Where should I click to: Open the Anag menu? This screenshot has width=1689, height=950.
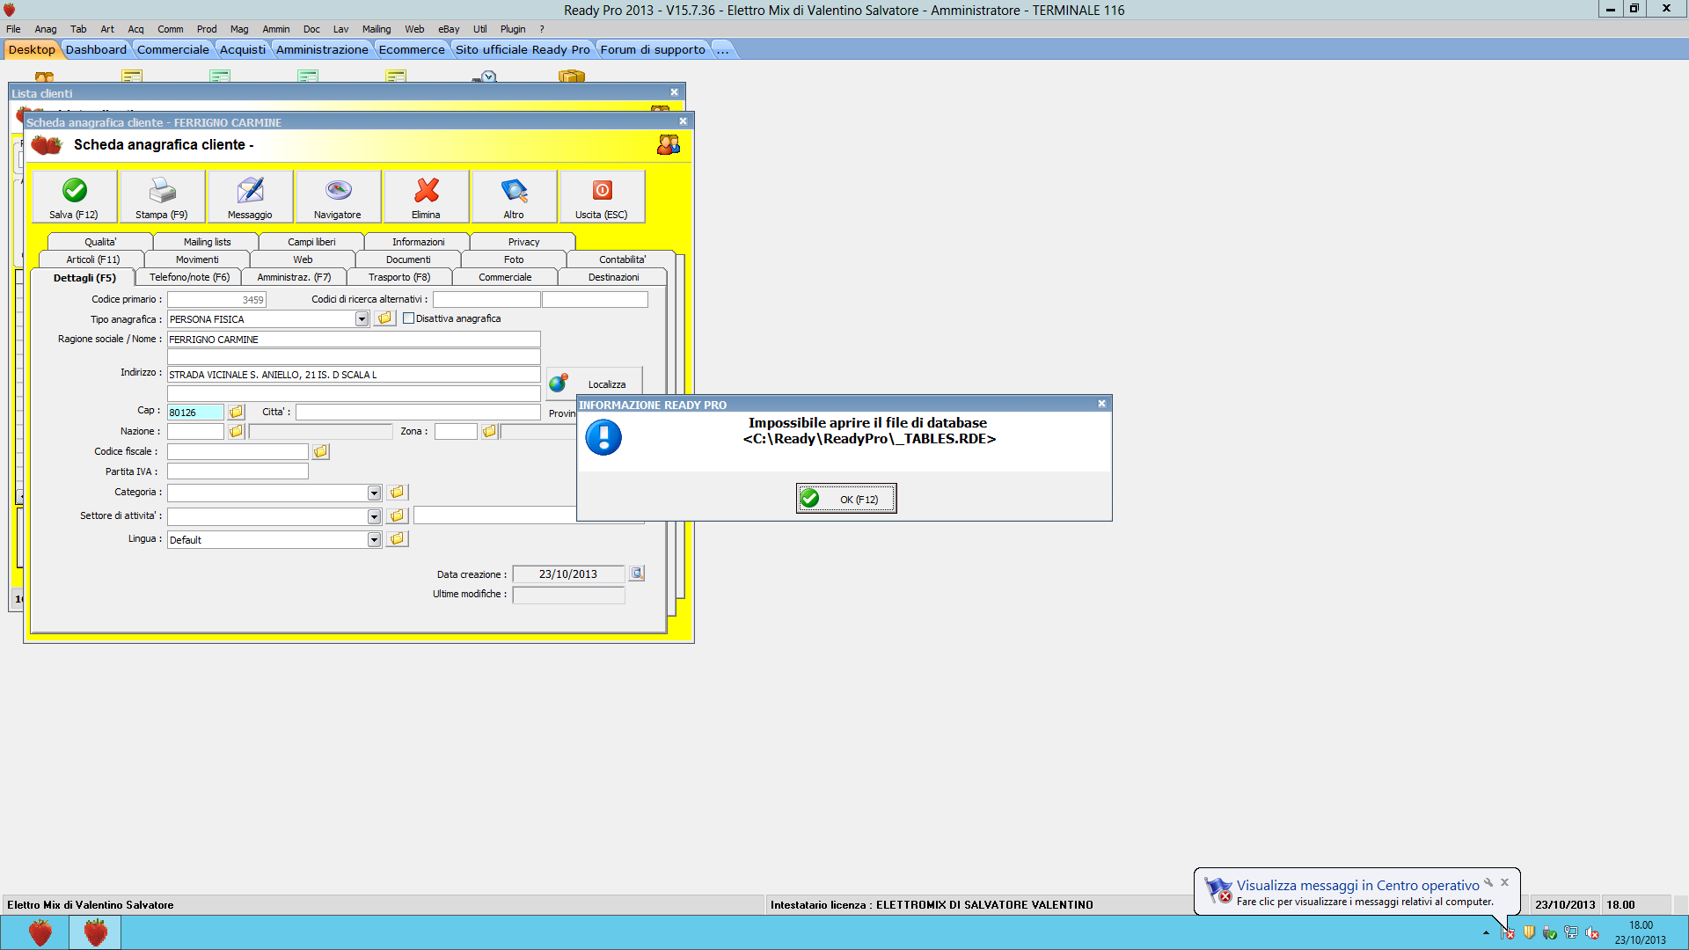point(46,29)
